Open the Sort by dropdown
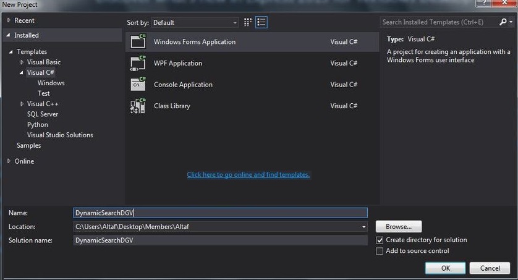 click(x=195, y=23)
